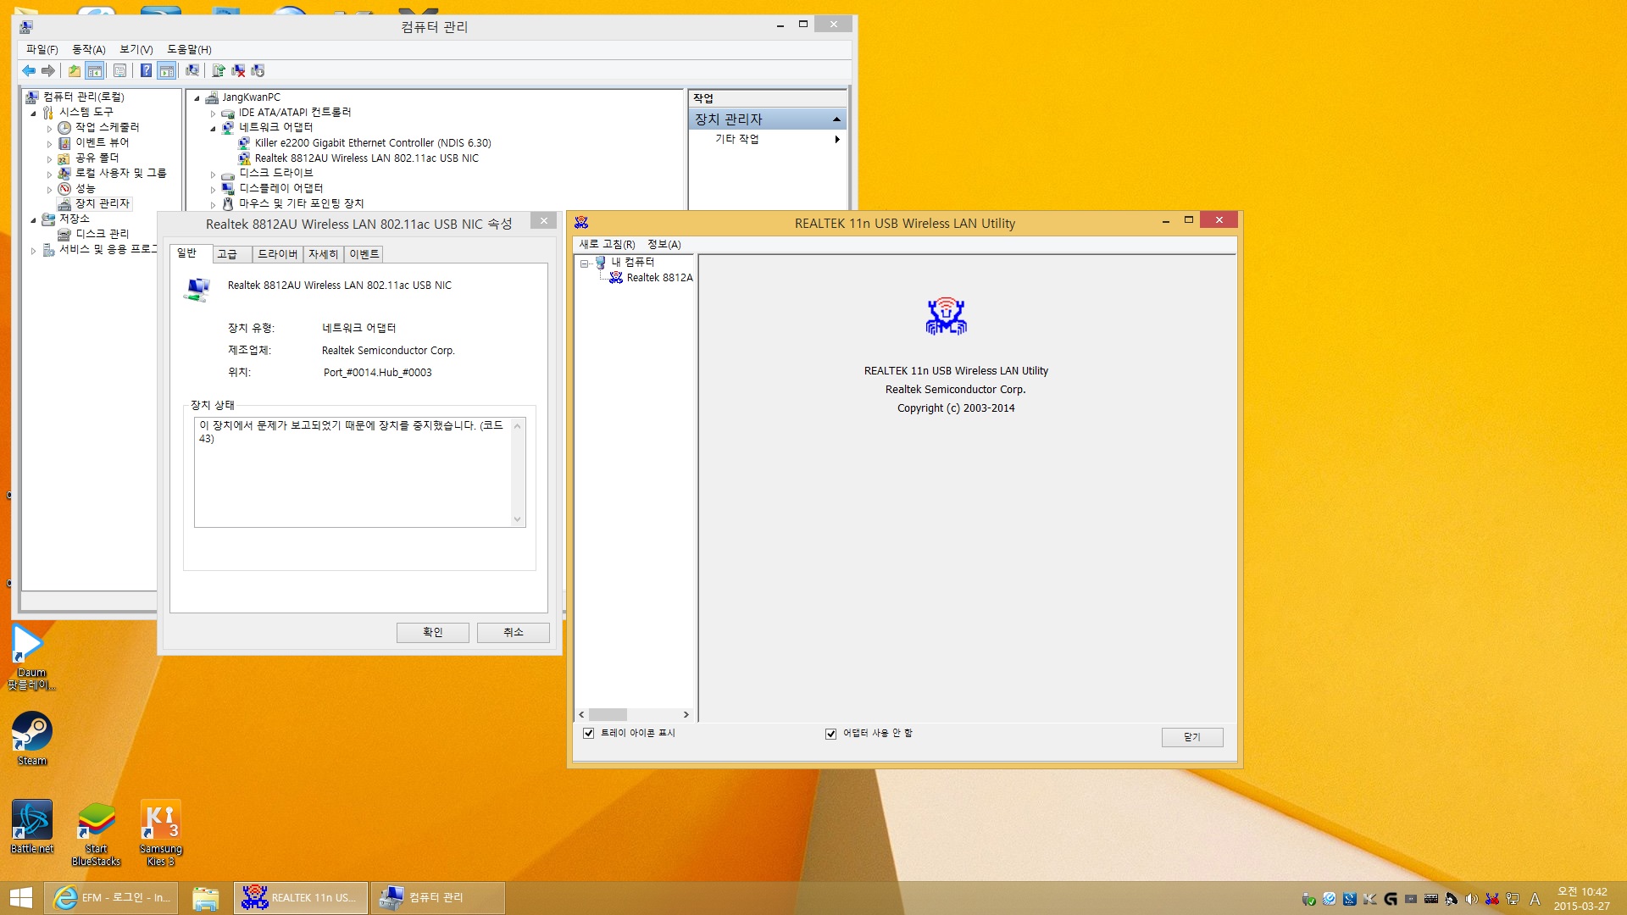
Task: Open the Windows Start button
Action: point(21,898)
